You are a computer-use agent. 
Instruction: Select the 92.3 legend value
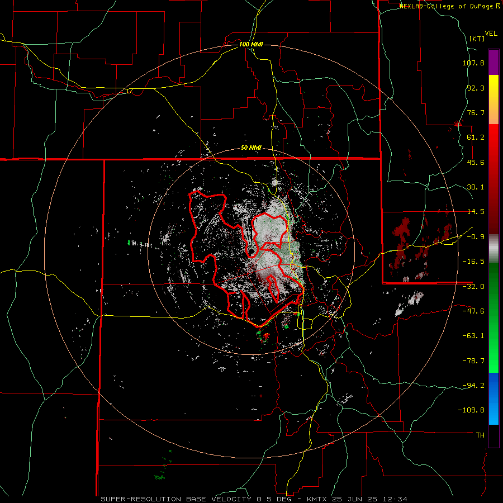coord(476,88)
